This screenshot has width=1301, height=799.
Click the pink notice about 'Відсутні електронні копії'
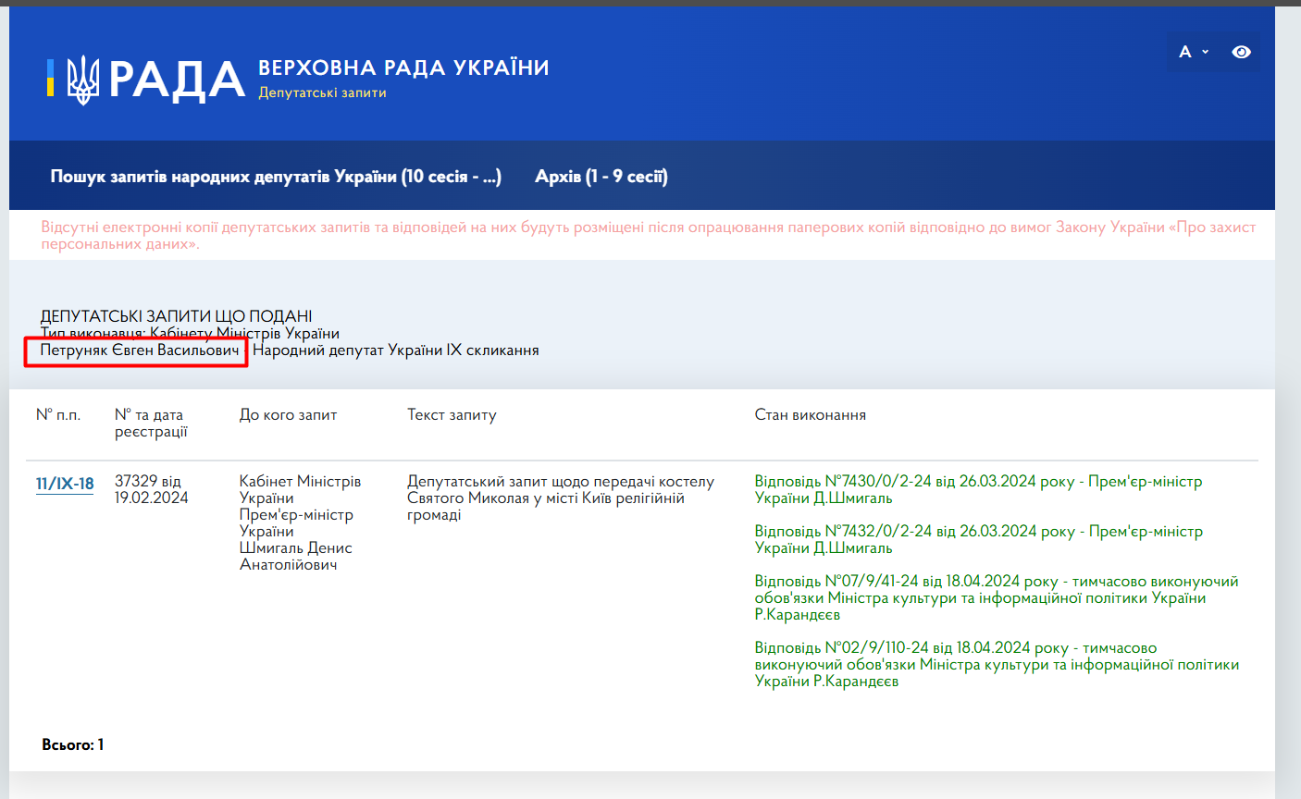(x=648, y=235)
